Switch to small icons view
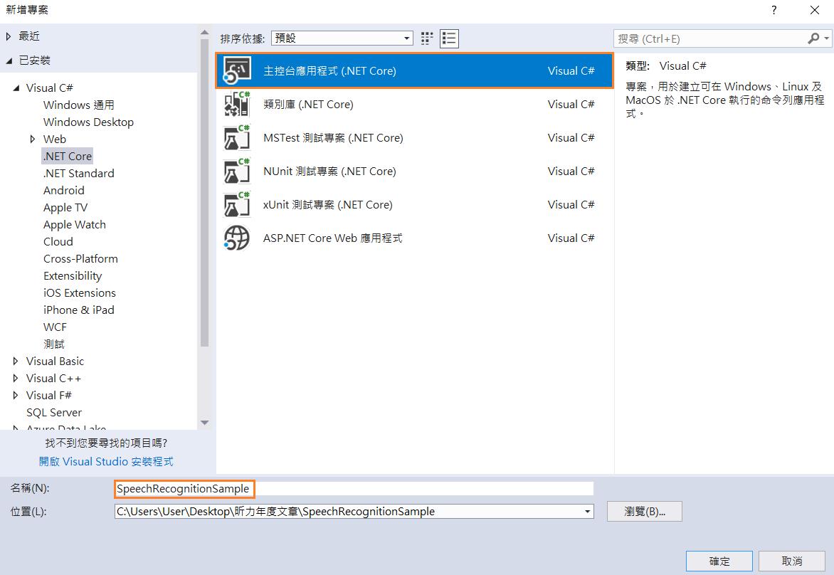Image resolution: width=834 pixels, height=575 pixels. [x=426, y=38]
